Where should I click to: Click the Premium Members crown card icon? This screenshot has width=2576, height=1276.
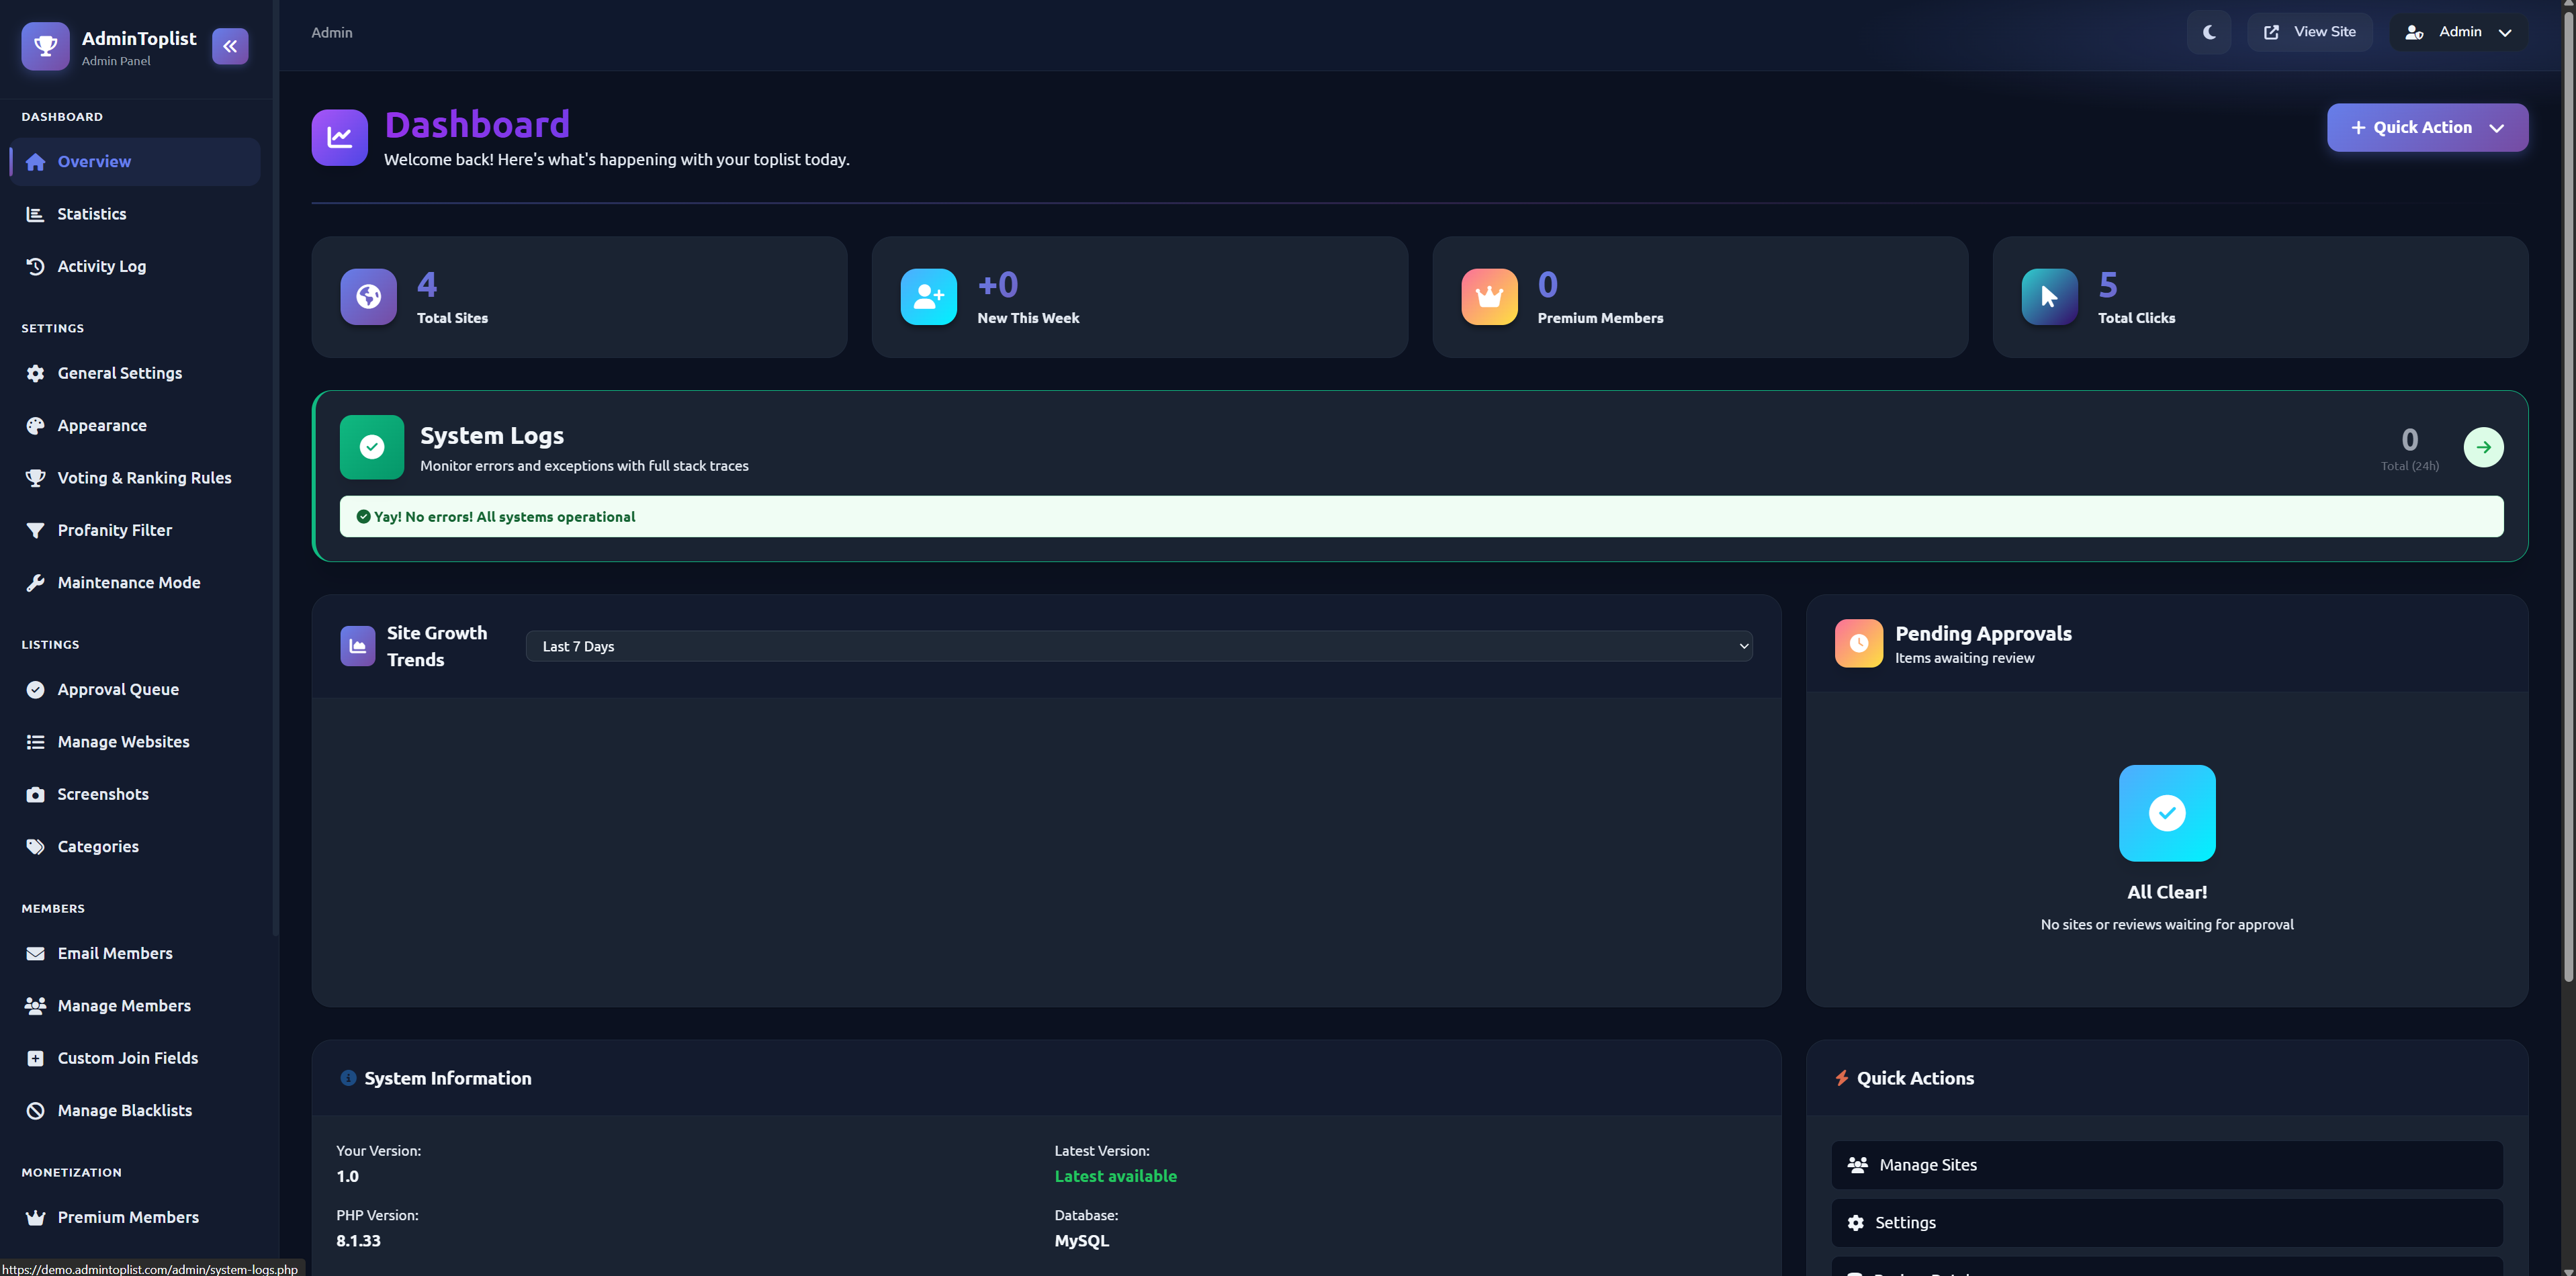(x=1489, y=297)
